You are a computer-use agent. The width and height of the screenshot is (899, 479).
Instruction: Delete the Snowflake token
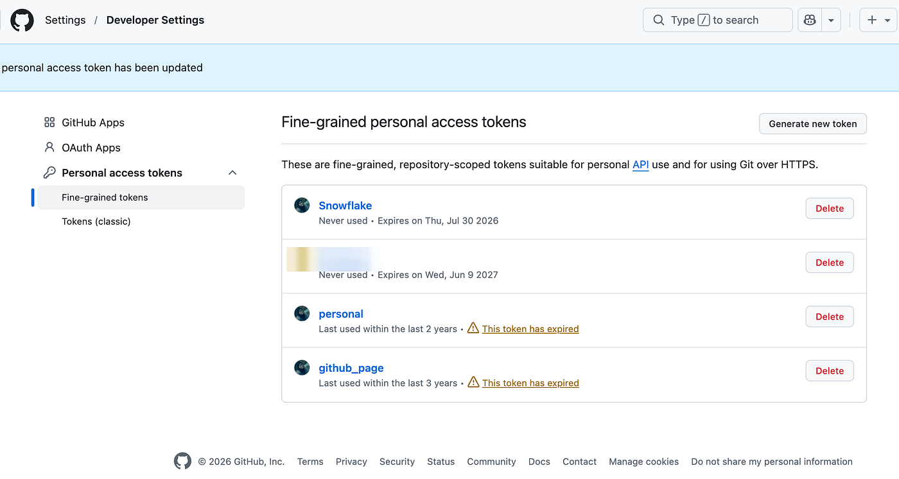[x=830, y=208]
